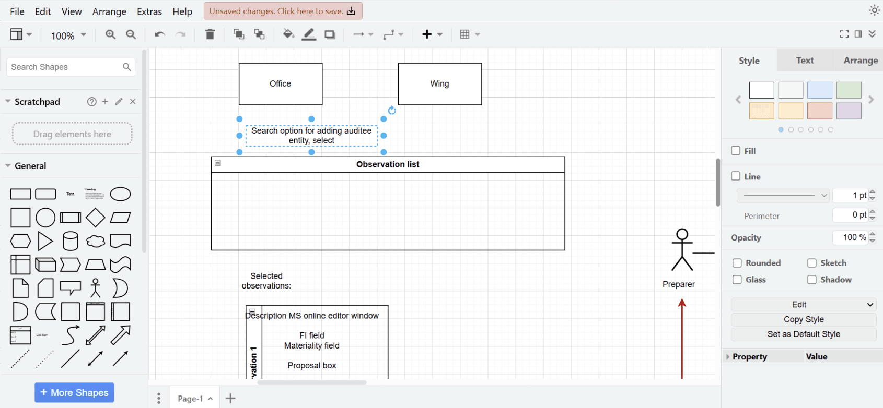This screenshot has width=883, height=408.
Task: Pick the diamond shape in General
Action: coord(96,218)
